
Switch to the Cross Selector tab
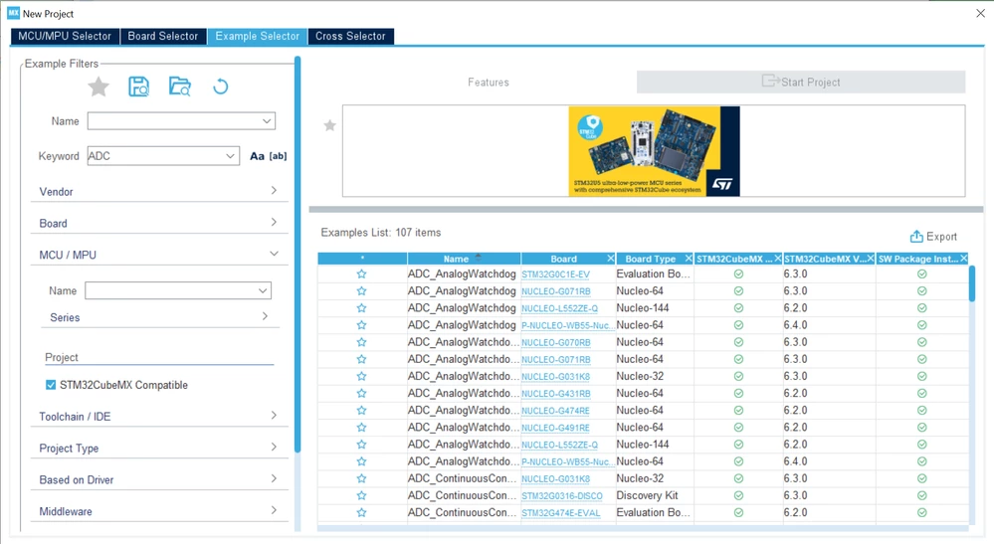[350, 36]
